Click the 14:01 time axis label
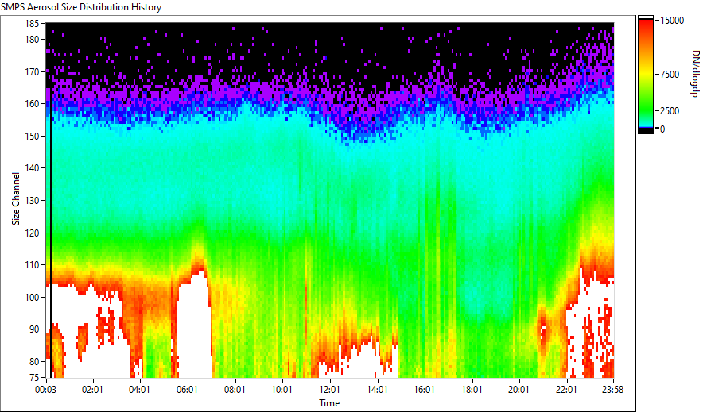Screen dimensions: 703x412 (x=377, y=390)
